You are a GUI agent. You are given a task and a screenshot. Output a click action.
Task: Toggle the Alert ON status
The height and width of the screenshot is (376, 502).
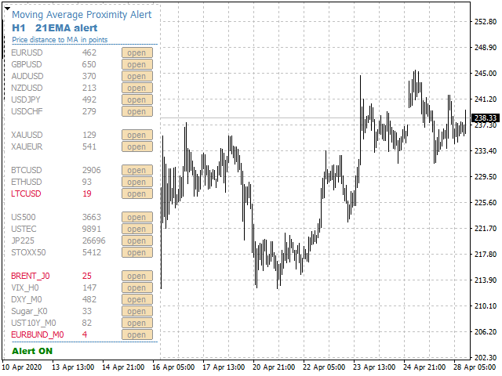pos(32,351)
